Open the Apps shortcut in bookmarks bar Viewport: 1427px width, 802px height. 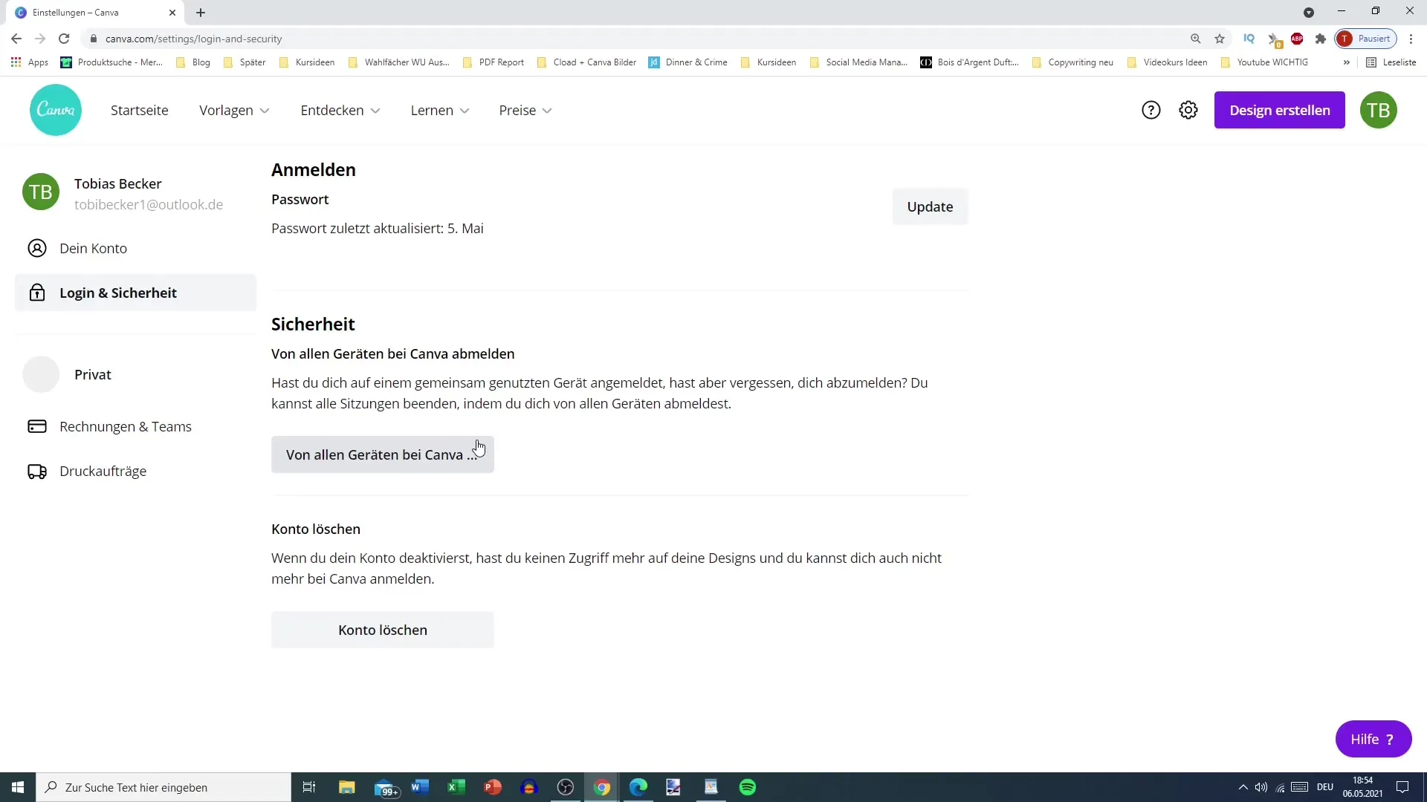pyautogui.click(x=30, y=62)
